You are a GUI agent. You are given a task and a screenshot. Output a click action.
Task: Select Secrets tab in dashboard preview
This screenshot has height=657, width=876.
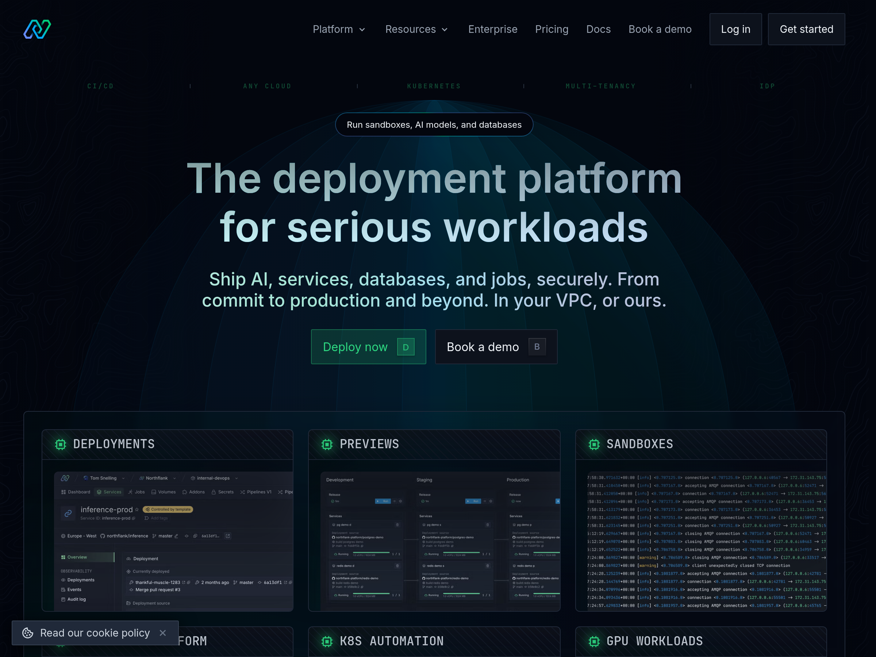(223, 492)
